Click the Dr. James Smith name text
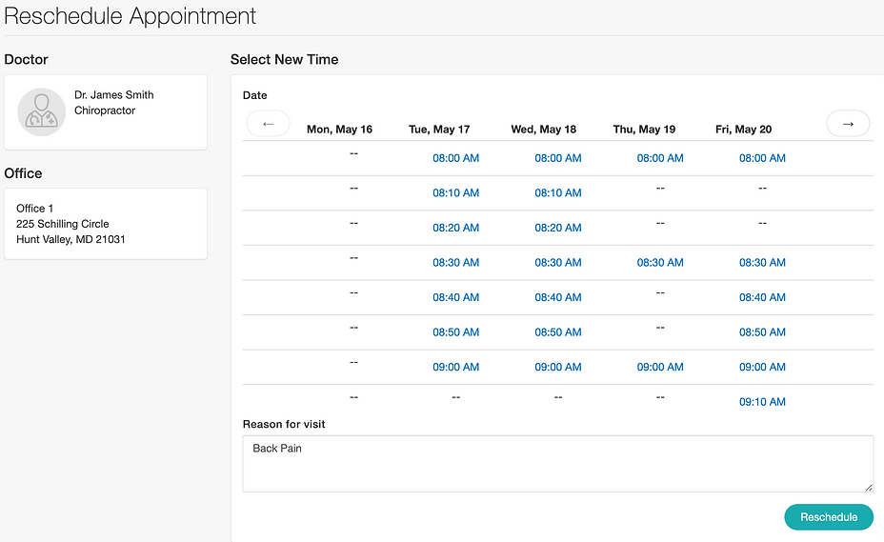884x542 pixels. [113, 95]
